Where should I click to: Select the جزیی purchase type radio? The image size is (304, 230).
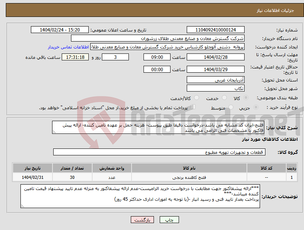[x=256, y=107]
